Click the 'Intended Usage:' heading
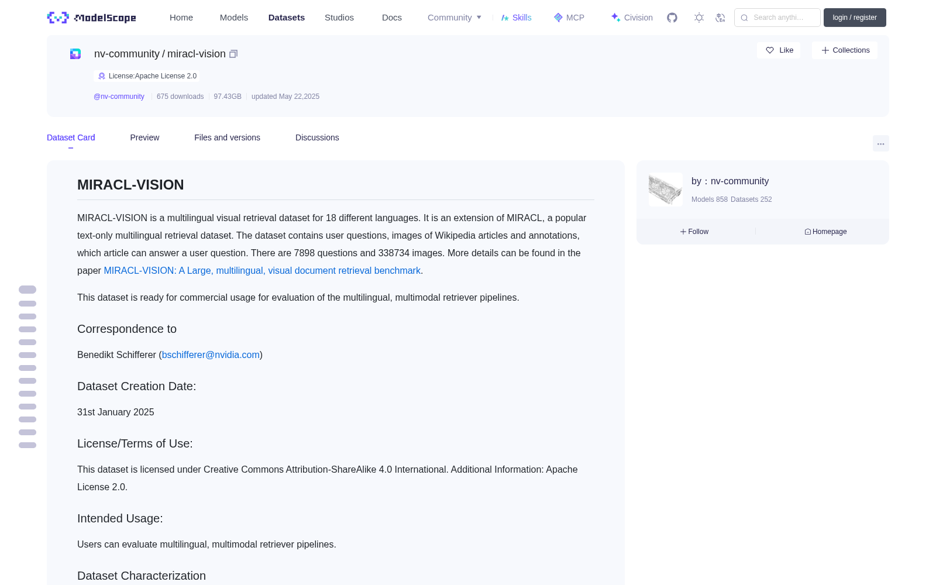The height and width of the screenshot is (585, 936). (120, 519)
